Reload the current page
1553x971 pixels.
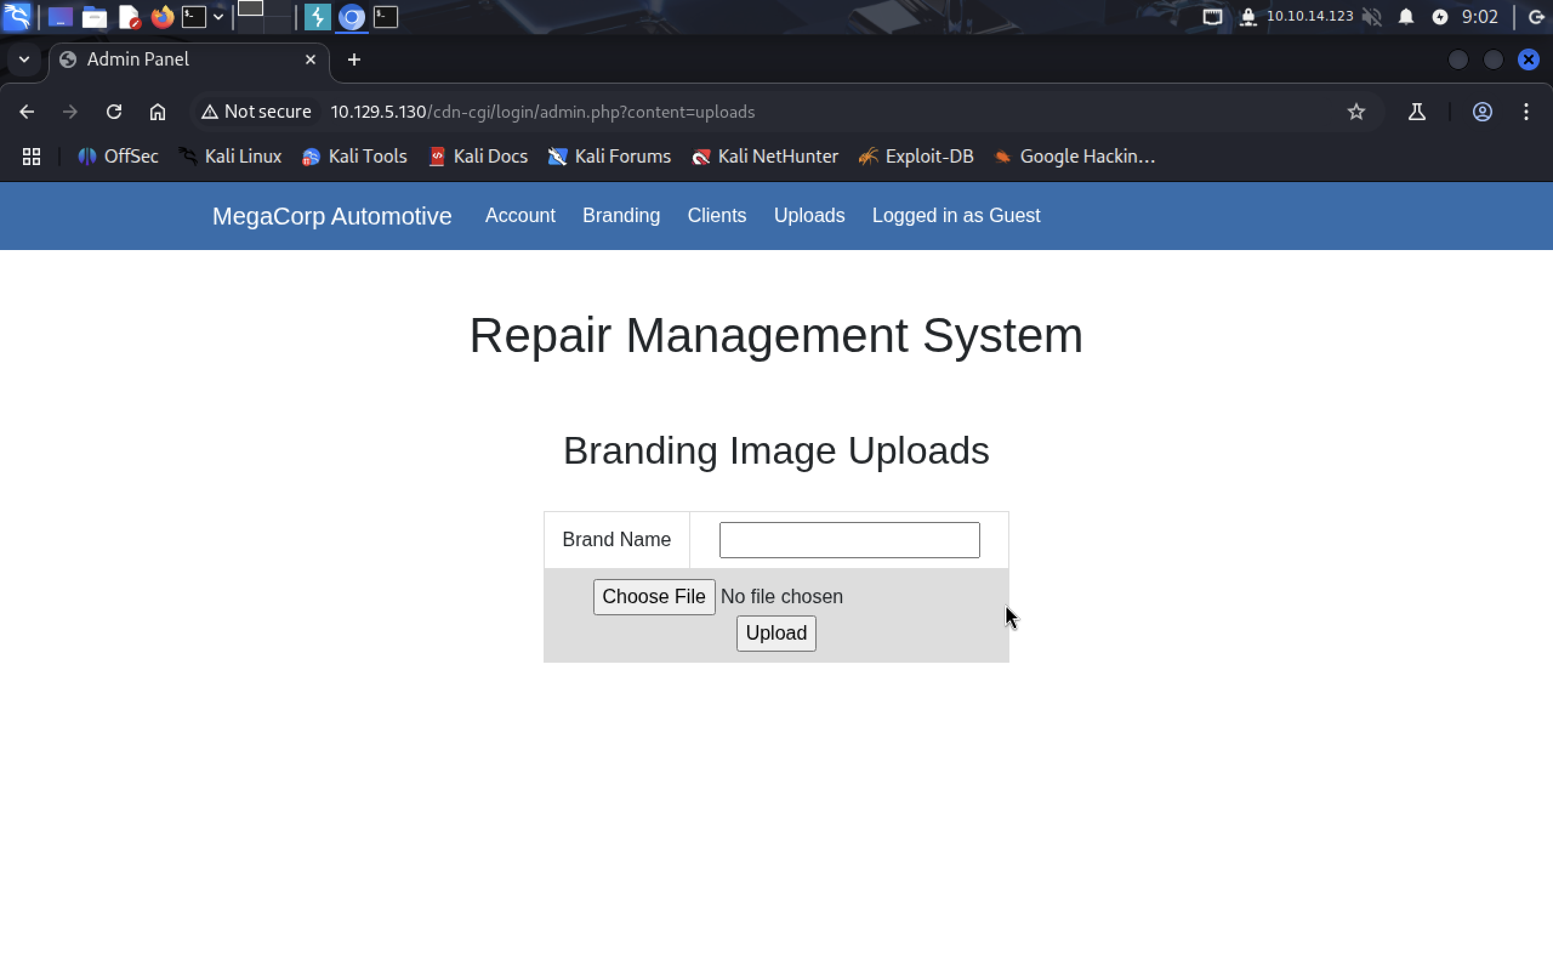[113, 112]
